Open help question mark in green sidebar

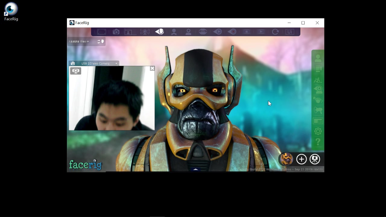pos(318,142)
